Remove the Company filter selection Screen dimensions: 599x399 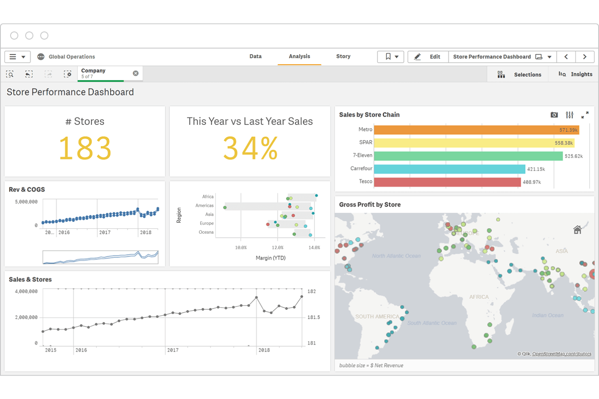point(135,73)
